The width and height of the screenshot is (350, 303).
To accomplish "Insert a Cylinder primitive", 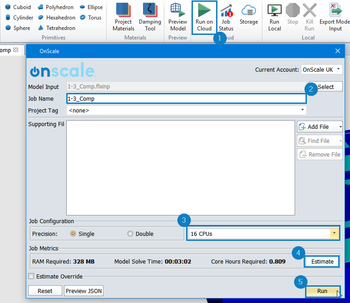I will (x=19, y=17).
